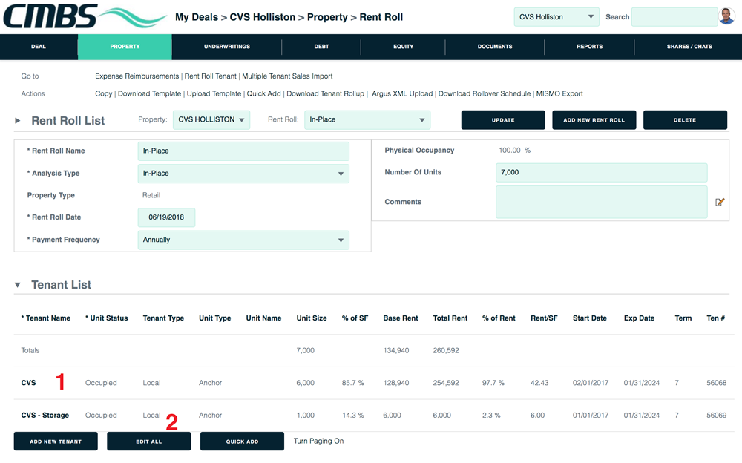Image resolution: width=742 pixels, height=463 pixels.
Task: Open the Reports tab
Action: (590, 47)
